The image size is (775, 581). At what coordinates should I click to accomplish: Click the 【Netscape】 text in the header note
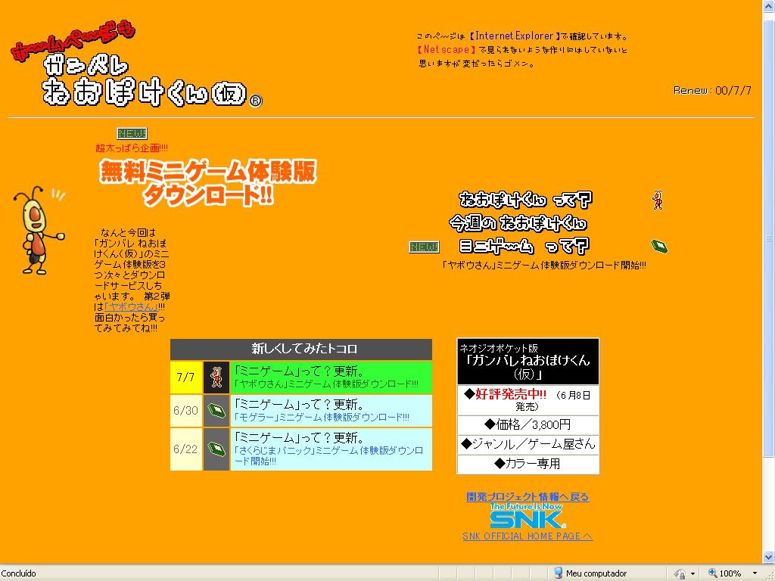[x=447, y=49]
